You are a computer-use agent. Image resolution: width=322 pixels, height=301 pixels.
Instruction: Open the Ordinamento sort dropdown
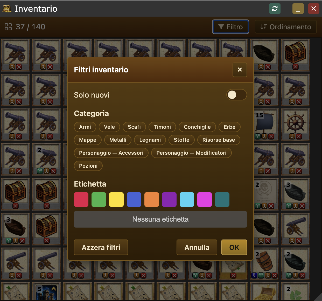pos(286,27)
